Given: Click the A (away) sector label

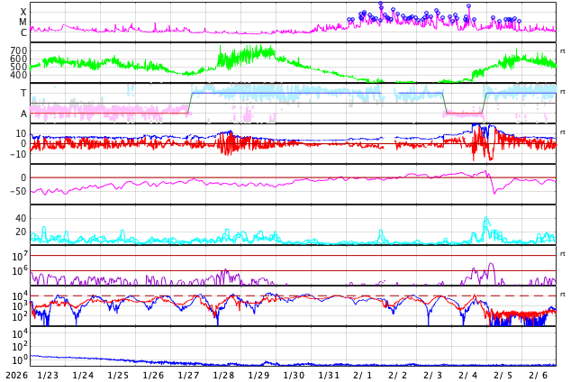Looking at the screenshot, I should (23, 114).
